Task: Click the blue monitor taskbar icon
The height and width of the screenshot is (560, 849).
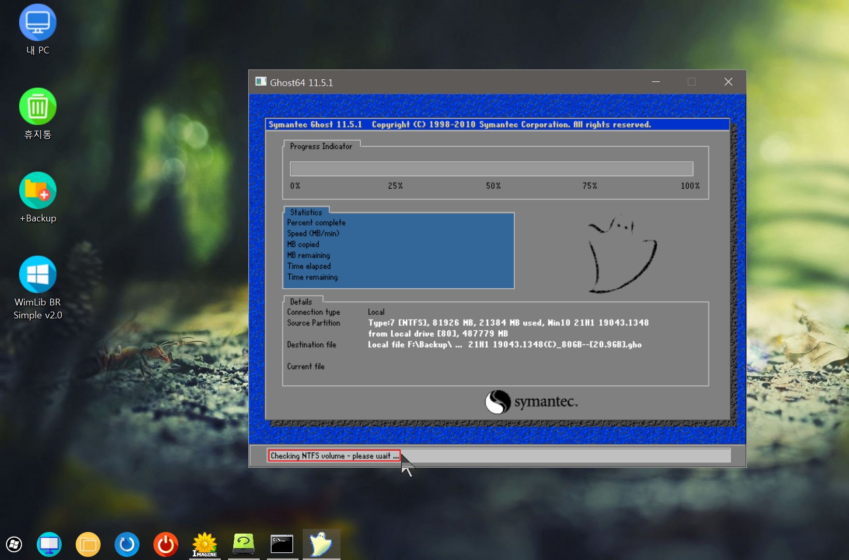Action: [x=49, y=544]
